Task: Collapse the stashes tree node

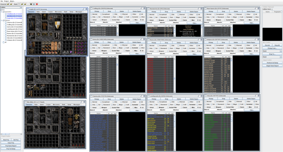Action: (1, 20)
